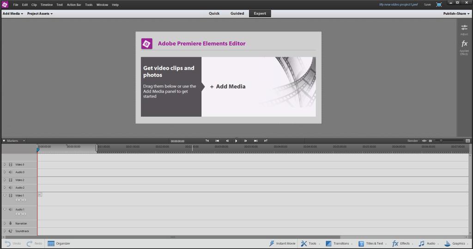Open the Effects panel in action bar
The width and height of the screenshot is (473, 249).
[402, 243]
